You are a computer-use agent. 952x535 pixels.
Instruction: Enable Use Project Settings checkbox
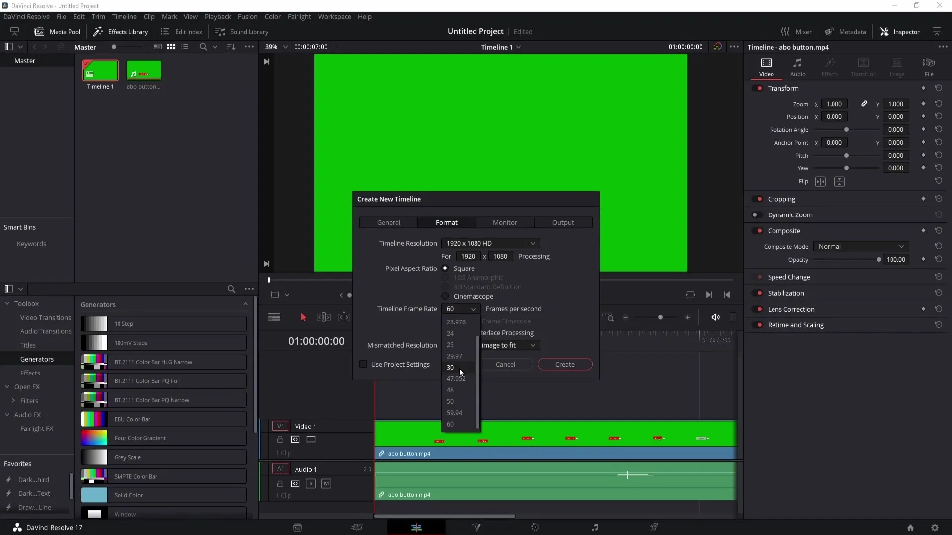click(363, 364)
